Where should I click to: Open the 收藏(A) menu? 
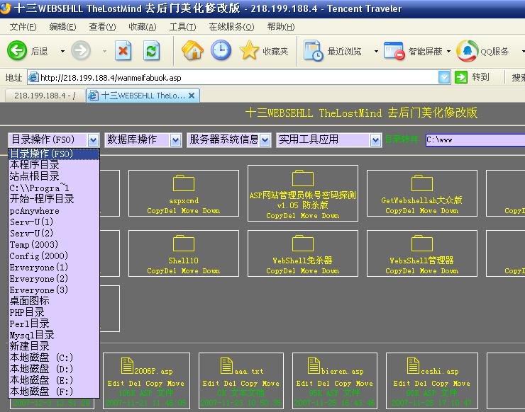[143, 27]
